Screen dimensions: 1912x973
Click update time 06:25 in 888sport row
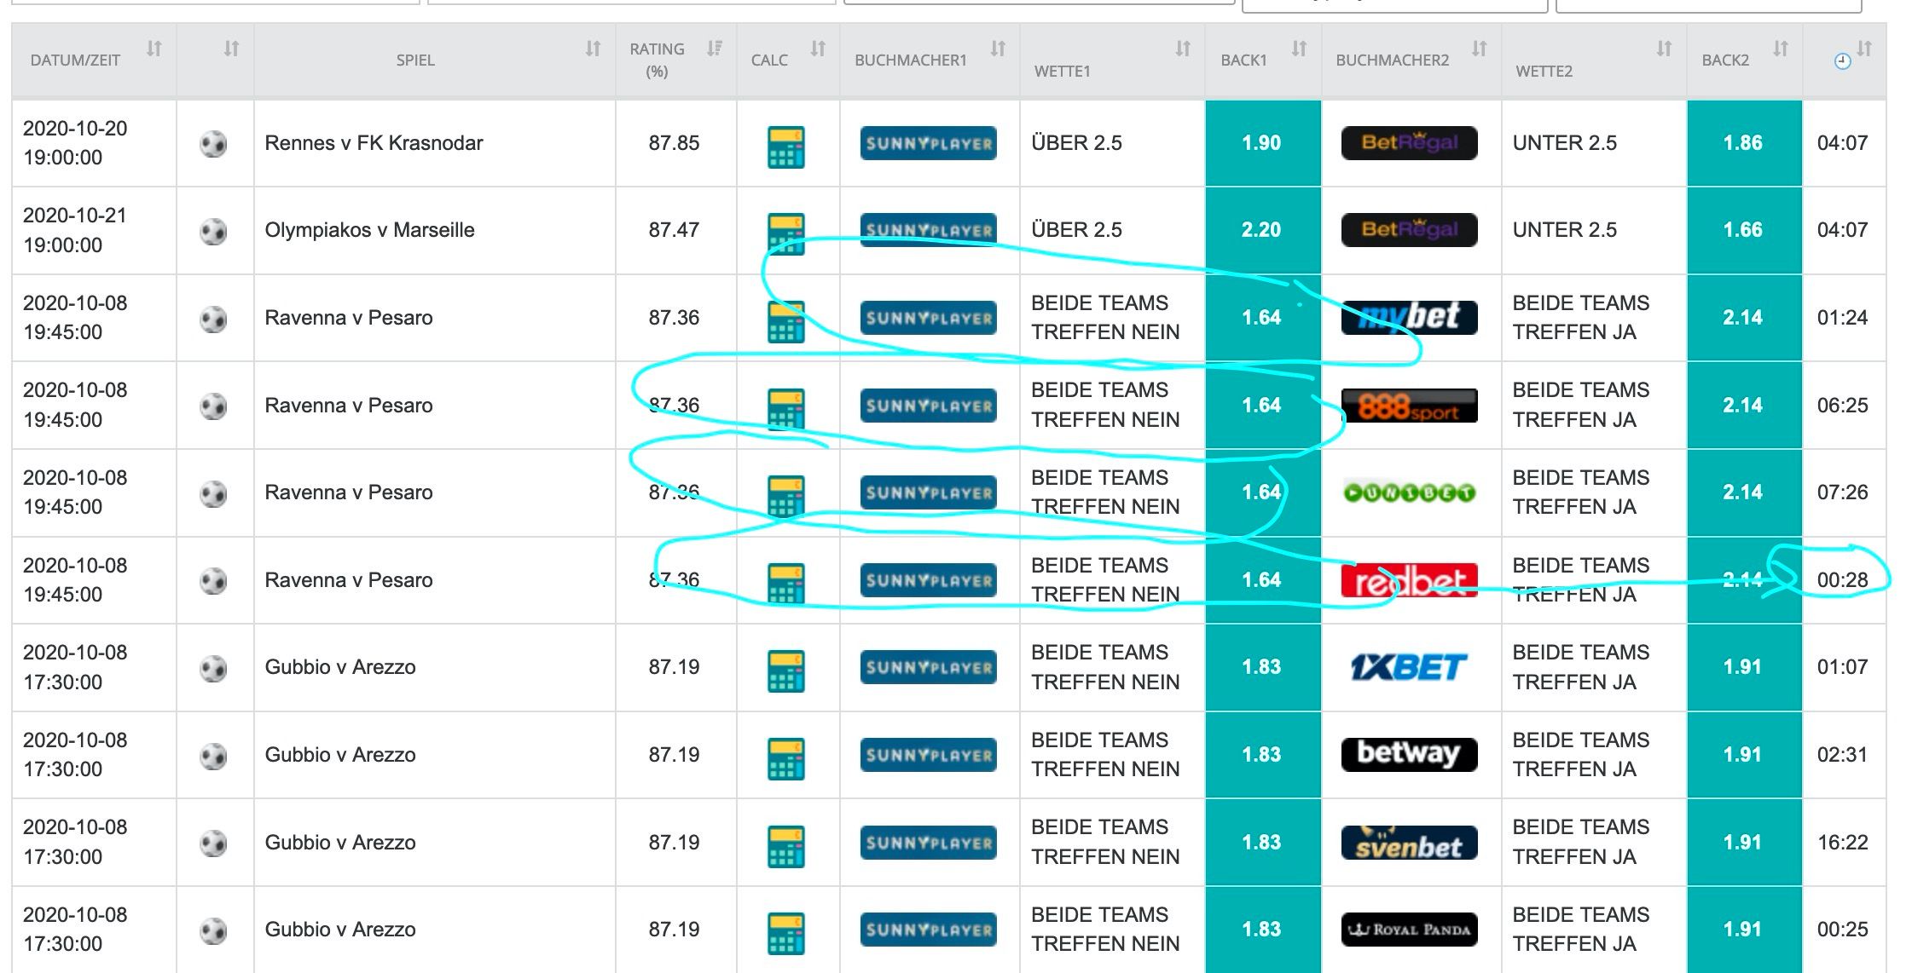[1842, 406]
